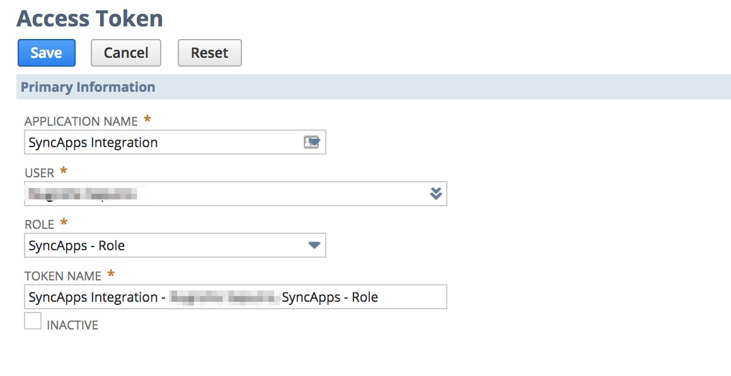731x376 pixels.
Task: Click the USER field label
Action: coord(40,173)
